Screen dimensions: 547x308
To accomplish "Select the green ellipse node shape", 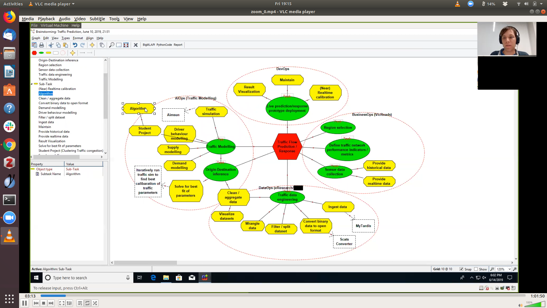I will tap(41, 53).
